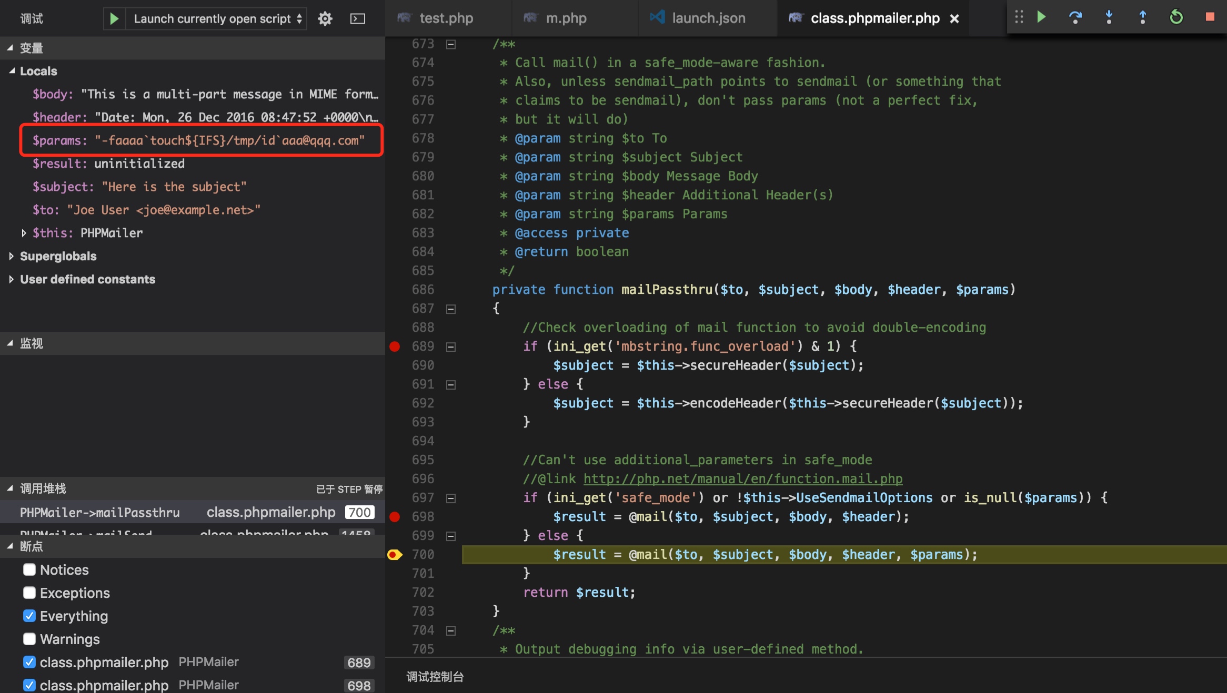Image resolution: width=1227 pixels, height=693 pixels.
Task: Collapse the 断点 breakpoints section
Action: click(x=10, y=546)
